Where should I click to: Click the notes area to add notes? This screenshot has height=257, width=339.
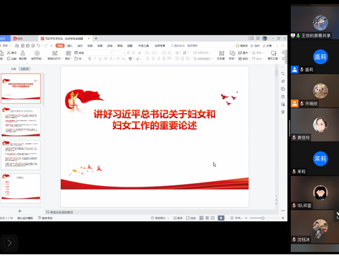62,212
